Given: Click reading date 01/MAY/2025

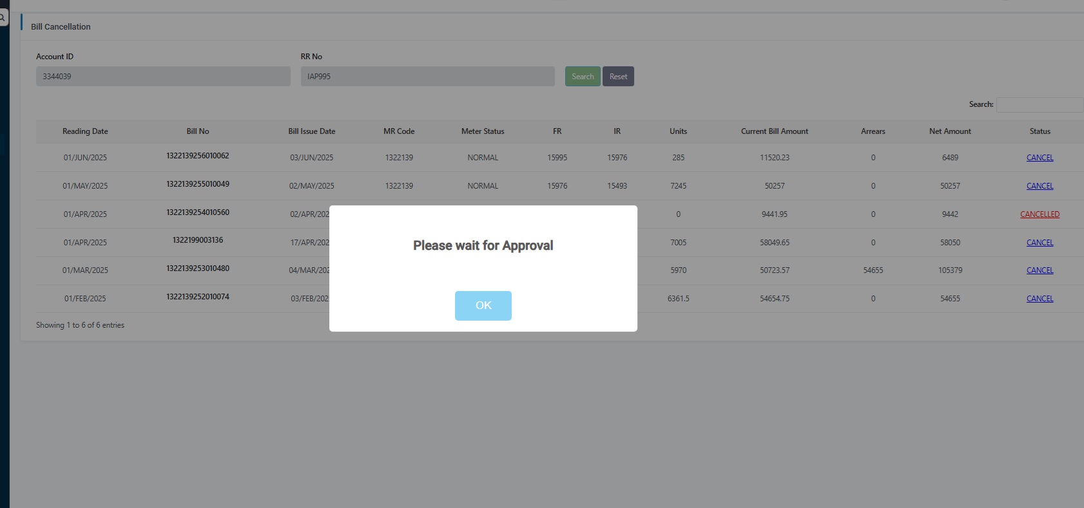Looking at the screenshot, I should click(x=85, y=186).
